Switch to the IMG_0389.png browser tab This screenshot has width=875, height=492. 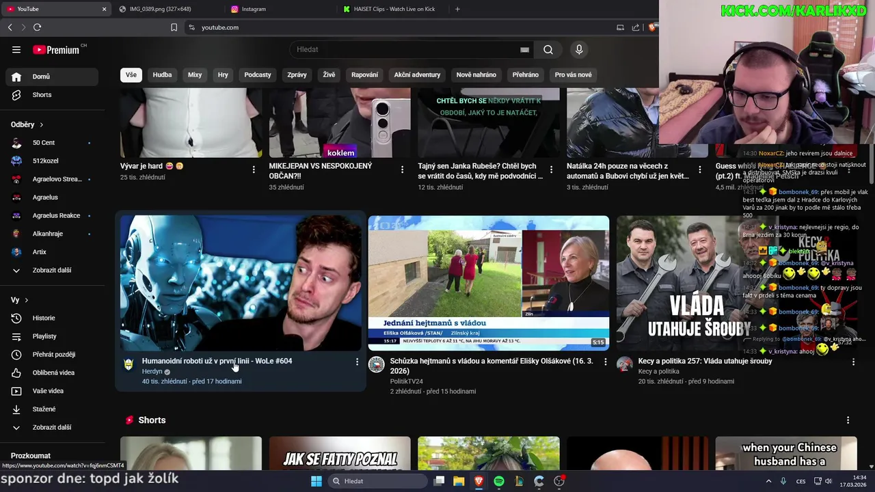click(167, 9)
